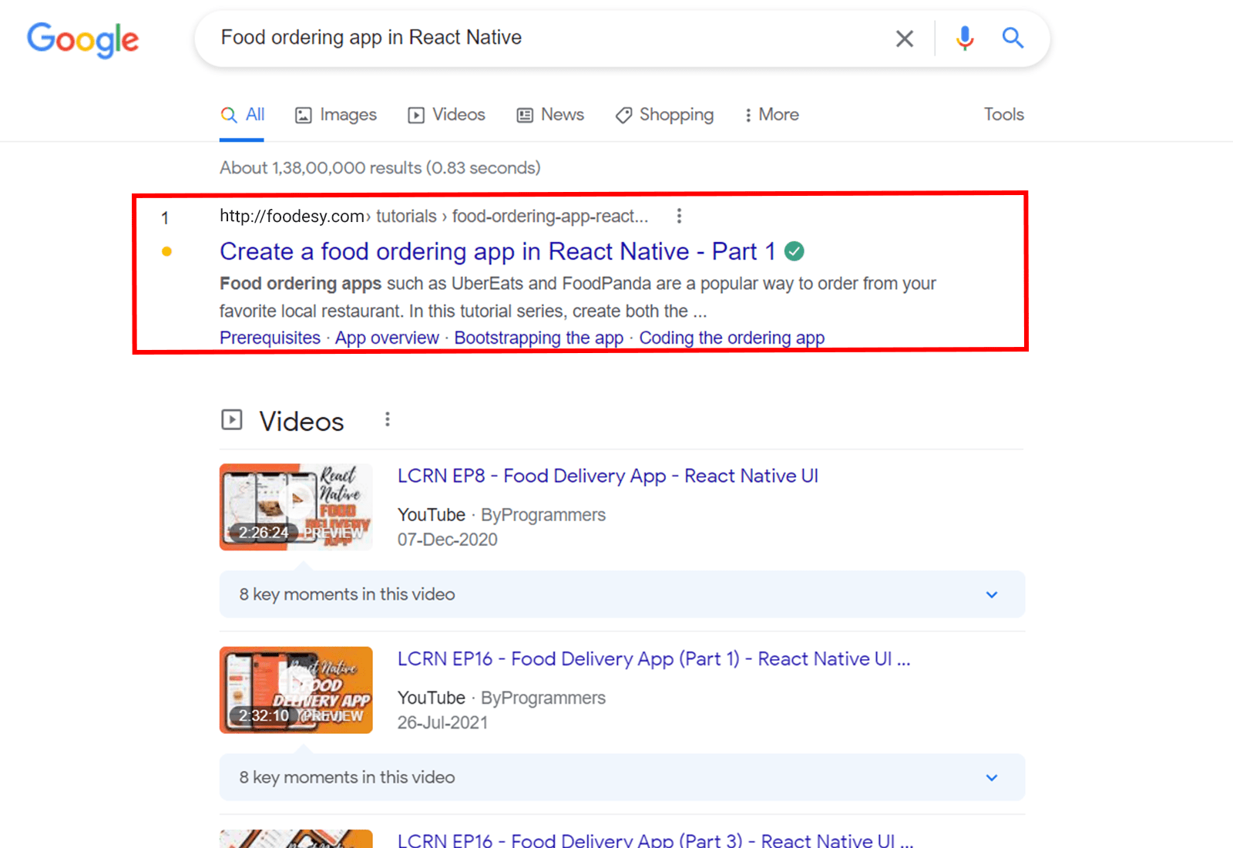1233x848 pixels.
Task: Click the LCRN EP16 video thumbnail
Action: (296, 690)
